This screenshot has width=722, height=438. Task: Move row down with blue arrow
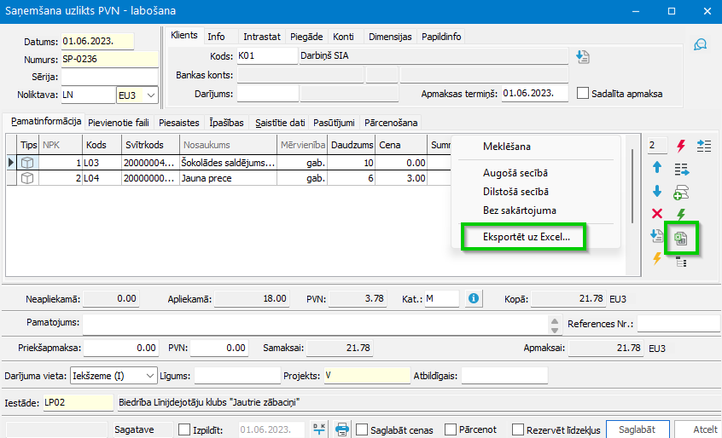click(657, 191)
